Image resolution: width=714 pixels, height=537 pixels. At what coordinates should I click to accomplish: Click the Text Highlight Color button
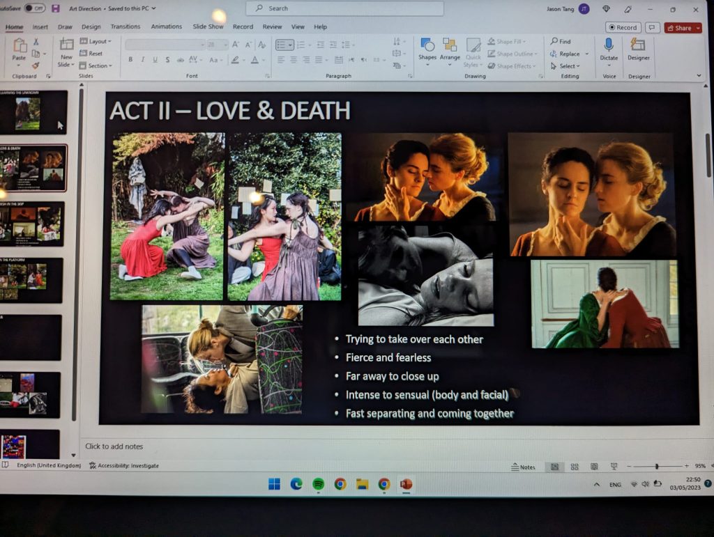coord(235,60)
